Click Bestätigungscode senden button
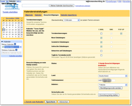Viewport: 132px width, 106px height. (111, 88)
